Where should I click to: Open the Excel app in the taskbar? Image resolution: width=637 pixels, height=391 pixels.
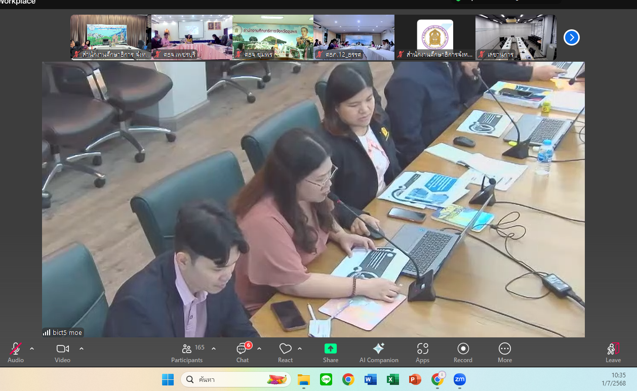click(x=393, y=379)
